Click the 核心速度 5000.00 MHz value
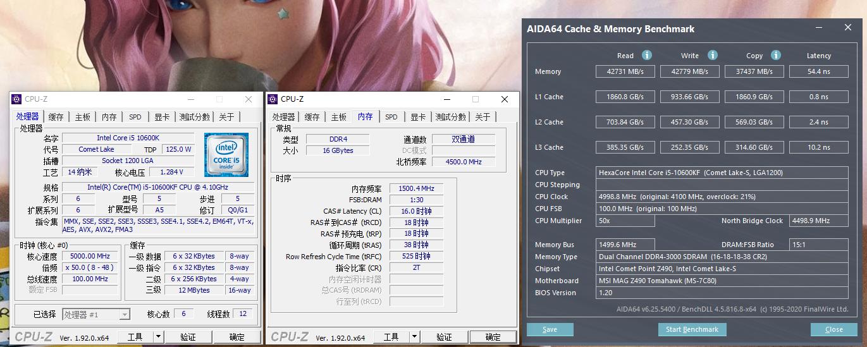This screenshot has height=347, width=867. (x=90, y=256)
